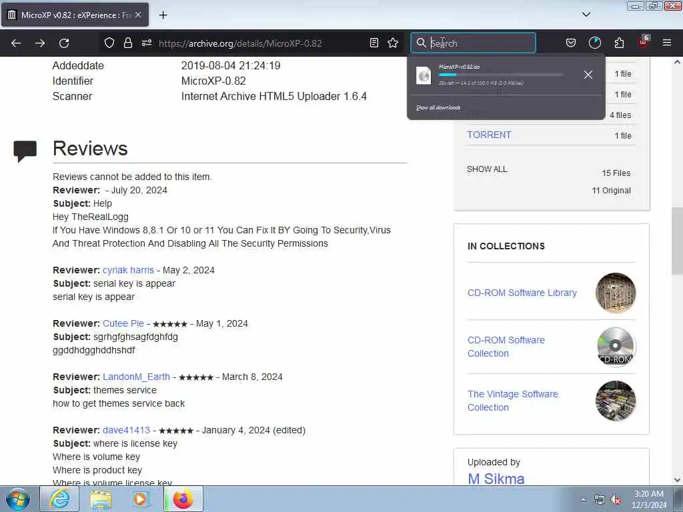The width and height of the screenshot is (683, 512).
Task: Open clock showing 3:20 AM
Action: coord(649,499)
